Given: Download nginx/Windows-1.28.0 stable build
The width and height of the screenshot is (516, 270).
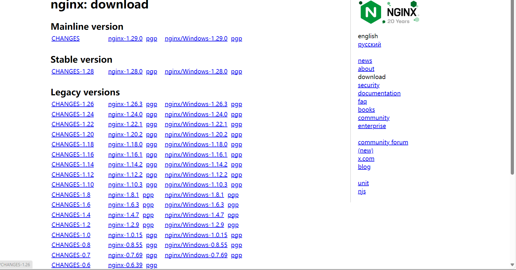Looking at the screenshot, I should tap(196, 71).
